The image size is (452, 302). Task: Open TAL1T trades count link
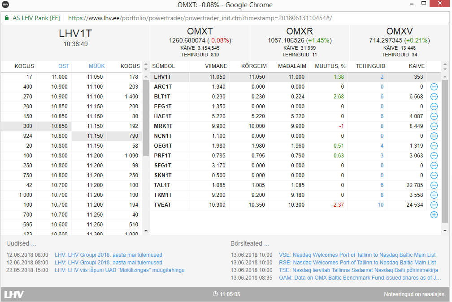pyautogui.click(x=382, y=185)
